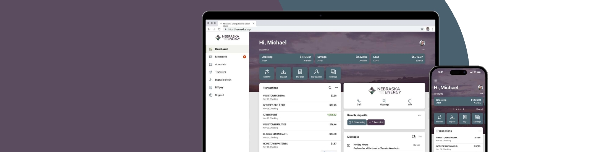The image size is (611, 152).
Task: Open the browser three-dot menu
Action: click(x=432, y=29)
